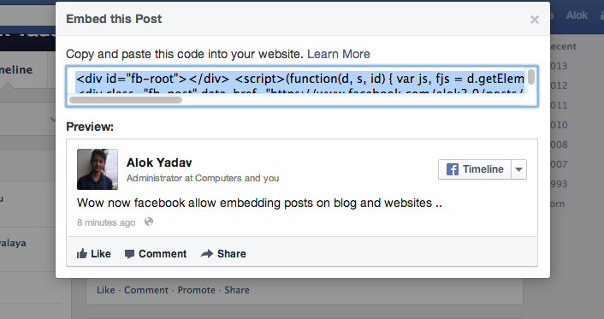Click the thumbs-up Like icon in the preview
Screen dimensions: 604x319
click(x=81, y=253)
